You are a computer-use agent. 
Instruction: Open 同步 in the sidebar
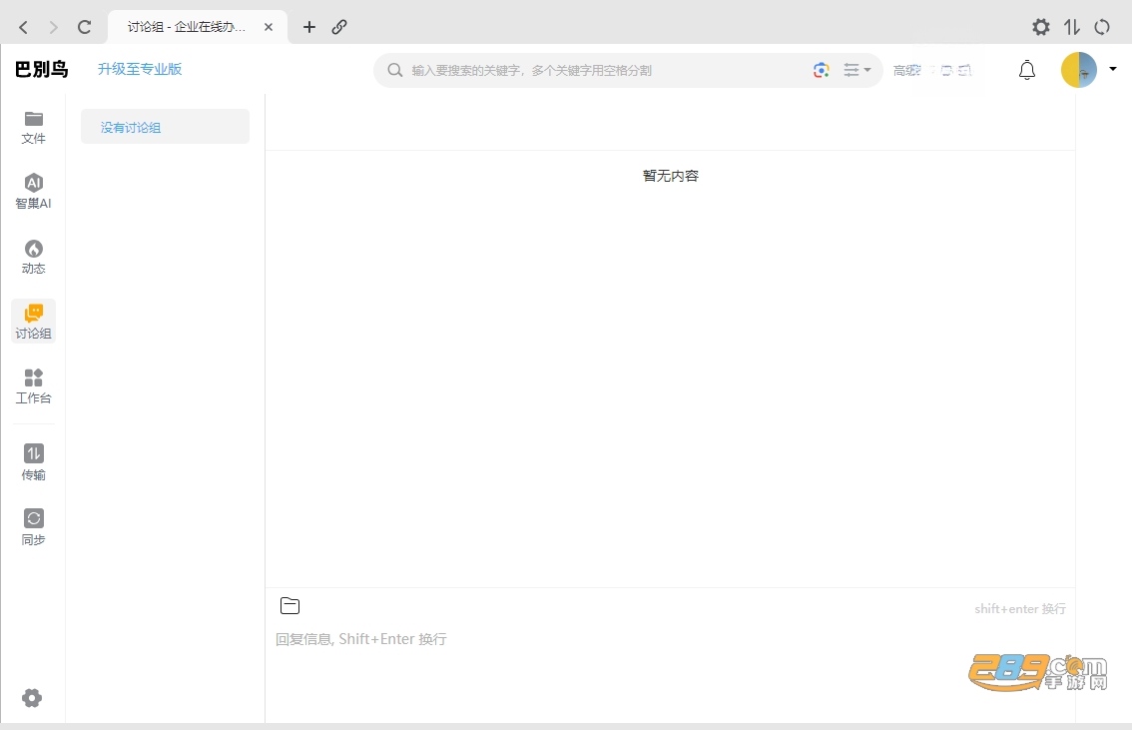tap(33, 528)
